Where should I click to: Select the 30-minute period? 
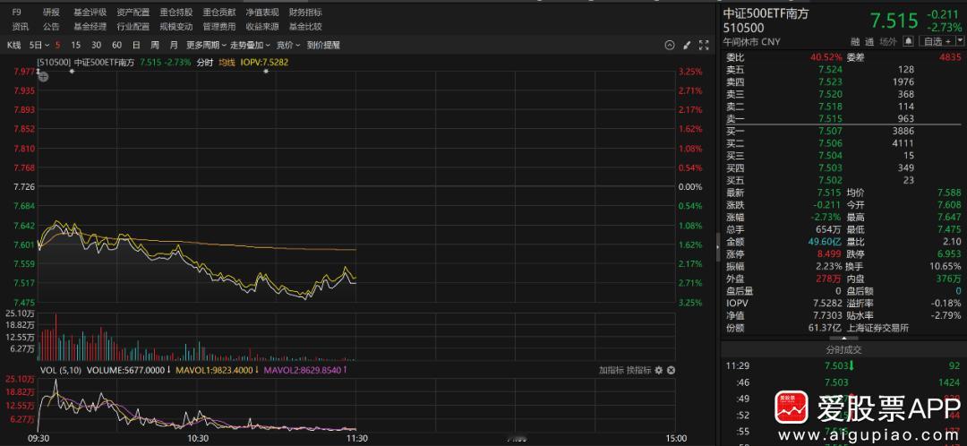96,45
